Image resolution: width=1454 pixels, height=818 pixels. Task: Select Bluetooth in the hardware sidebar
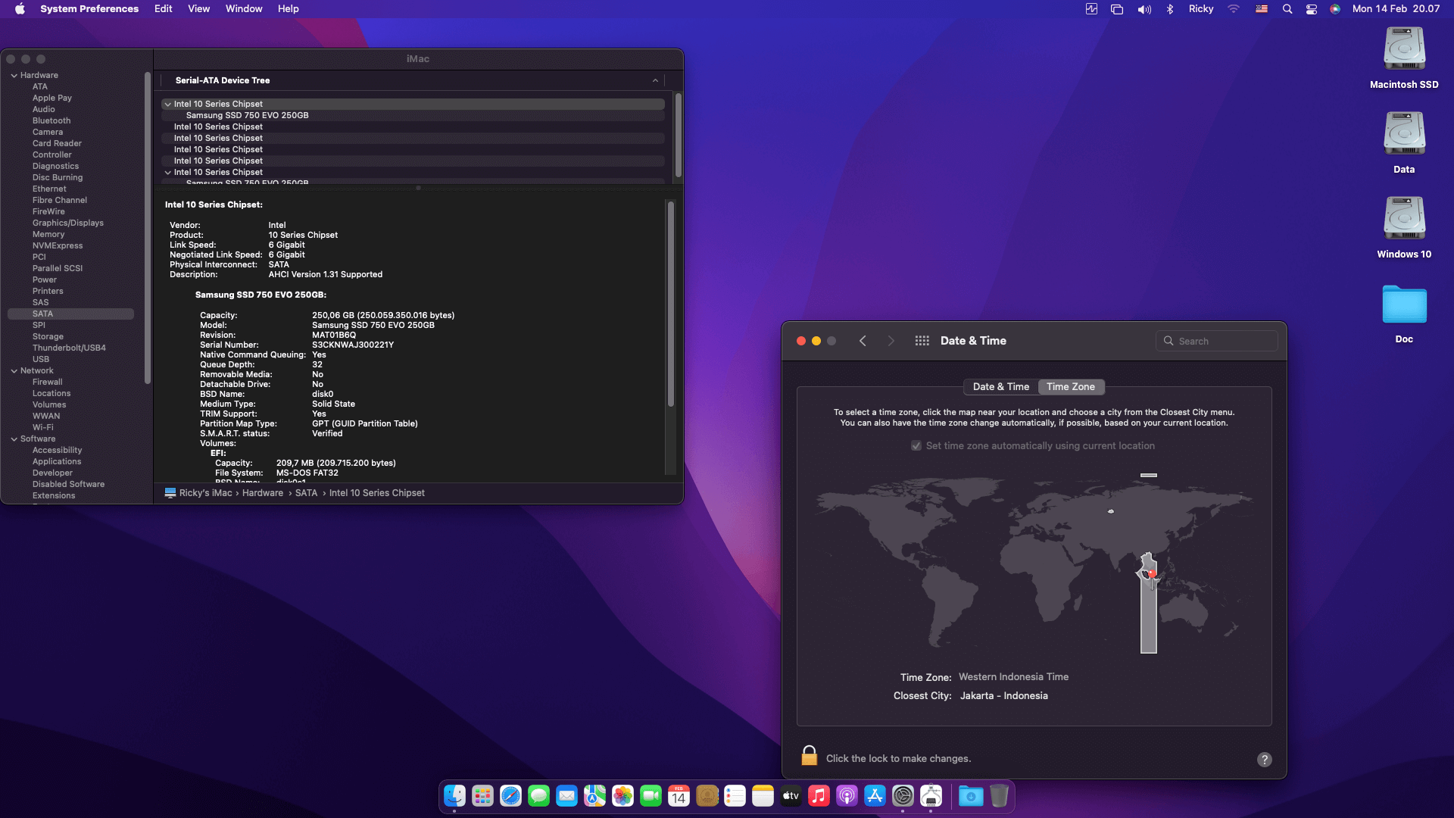pyautogui.click(x=51, y=121)
